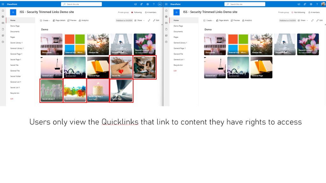Click the home icon in right window app bar
326x183 pixels.
(x=166, y=10)
